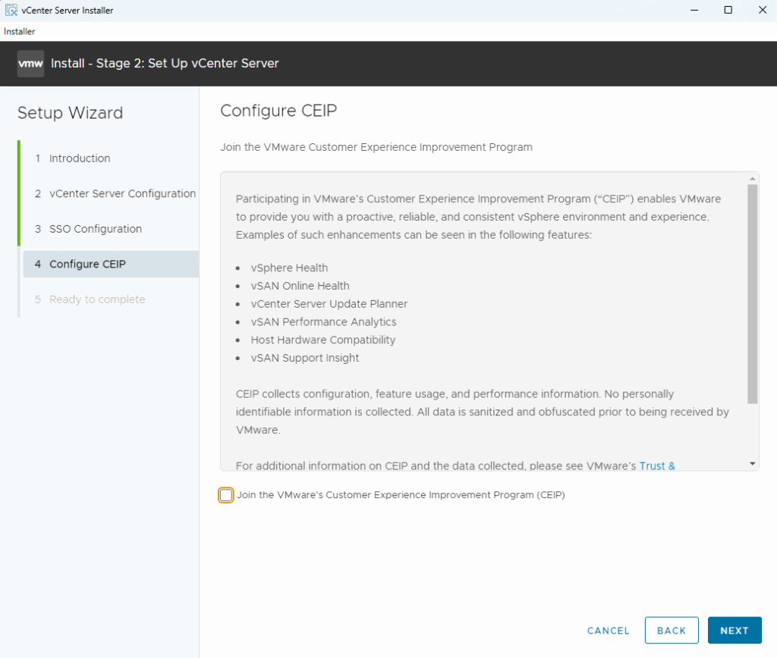This screenshot has height=658, width=777.
Task: Click the 'vSphere Health' bullet text
Action: point(289,268)
